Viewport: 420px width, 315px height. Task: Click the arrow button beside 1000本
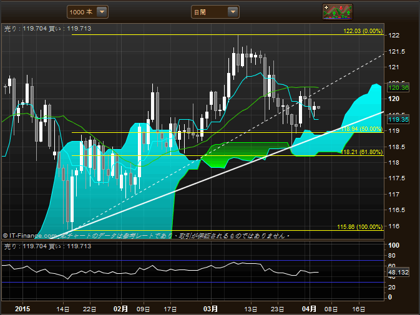click(102, 12)
